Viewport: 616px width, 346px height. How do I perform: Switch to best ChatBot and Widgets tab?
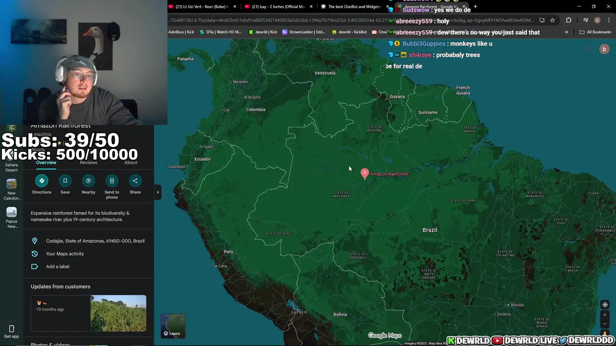coord(354,7)
